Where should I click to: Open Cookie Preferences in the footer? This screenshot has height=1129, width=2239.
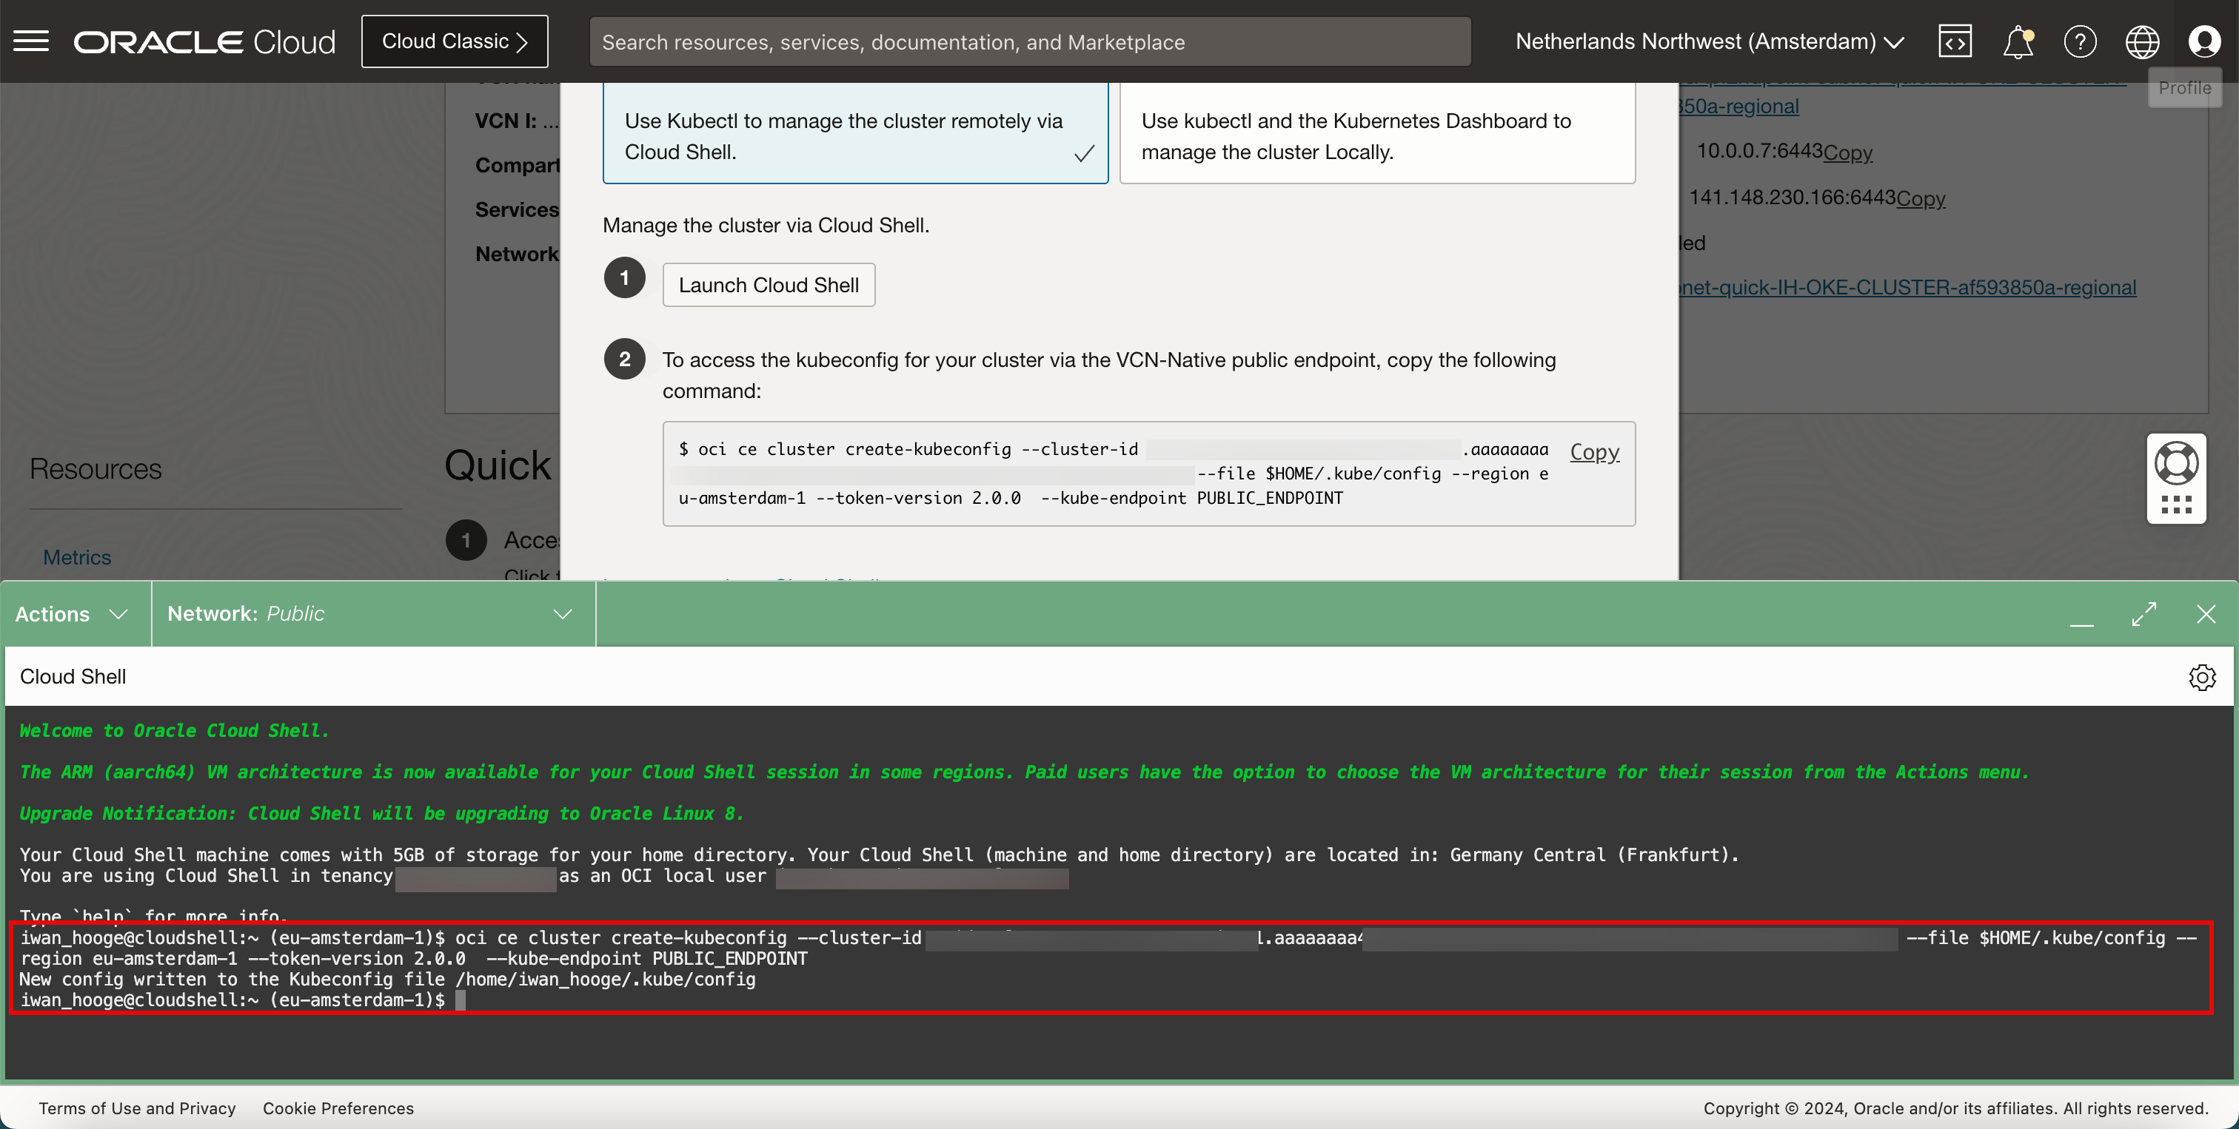tap(338, 1108)
